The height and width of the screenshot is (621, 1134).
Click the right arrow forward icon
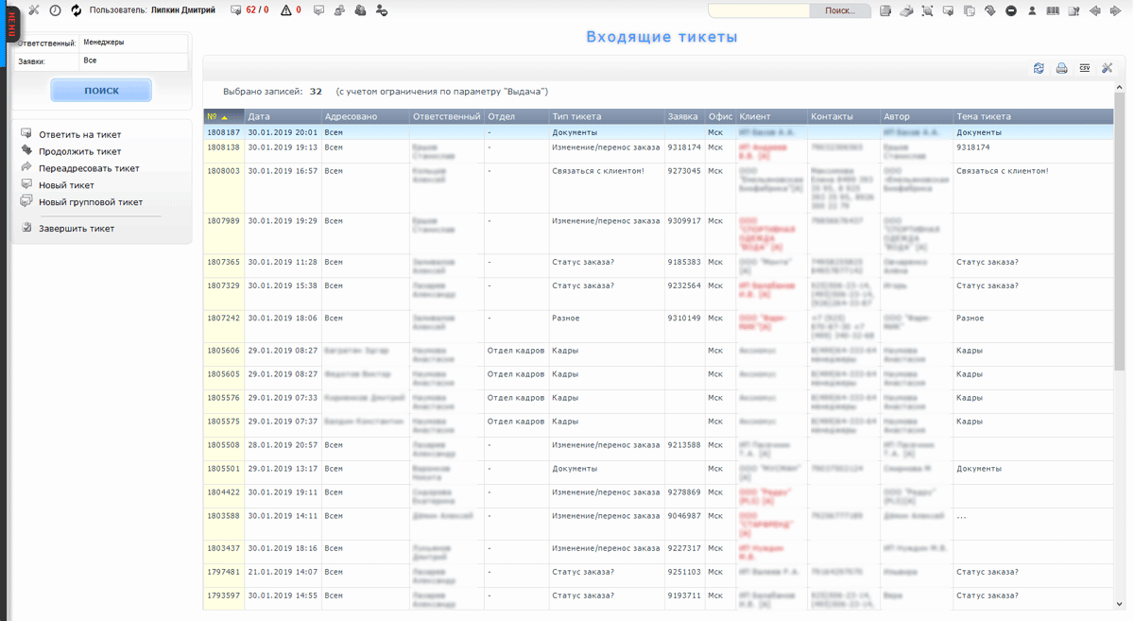coord(1115,10)
